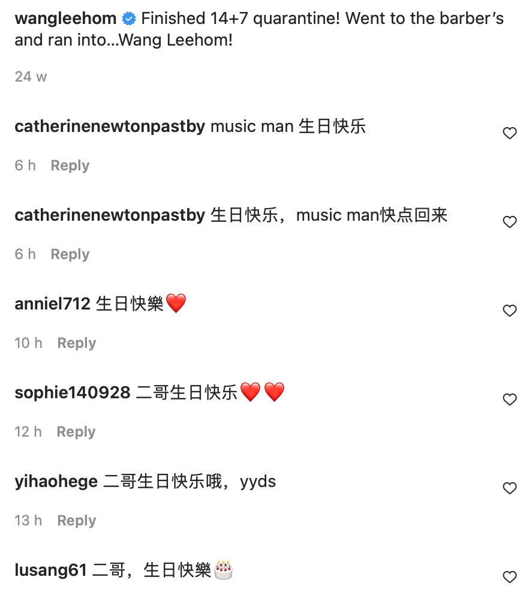Open anniel712's profile

point(53,303)
